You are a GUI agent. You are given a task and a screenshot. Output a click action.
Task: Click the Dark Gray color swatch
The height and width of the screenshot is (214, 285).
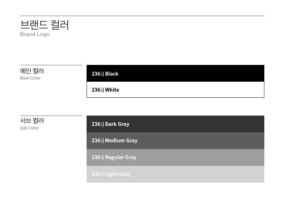pos(175,124)
